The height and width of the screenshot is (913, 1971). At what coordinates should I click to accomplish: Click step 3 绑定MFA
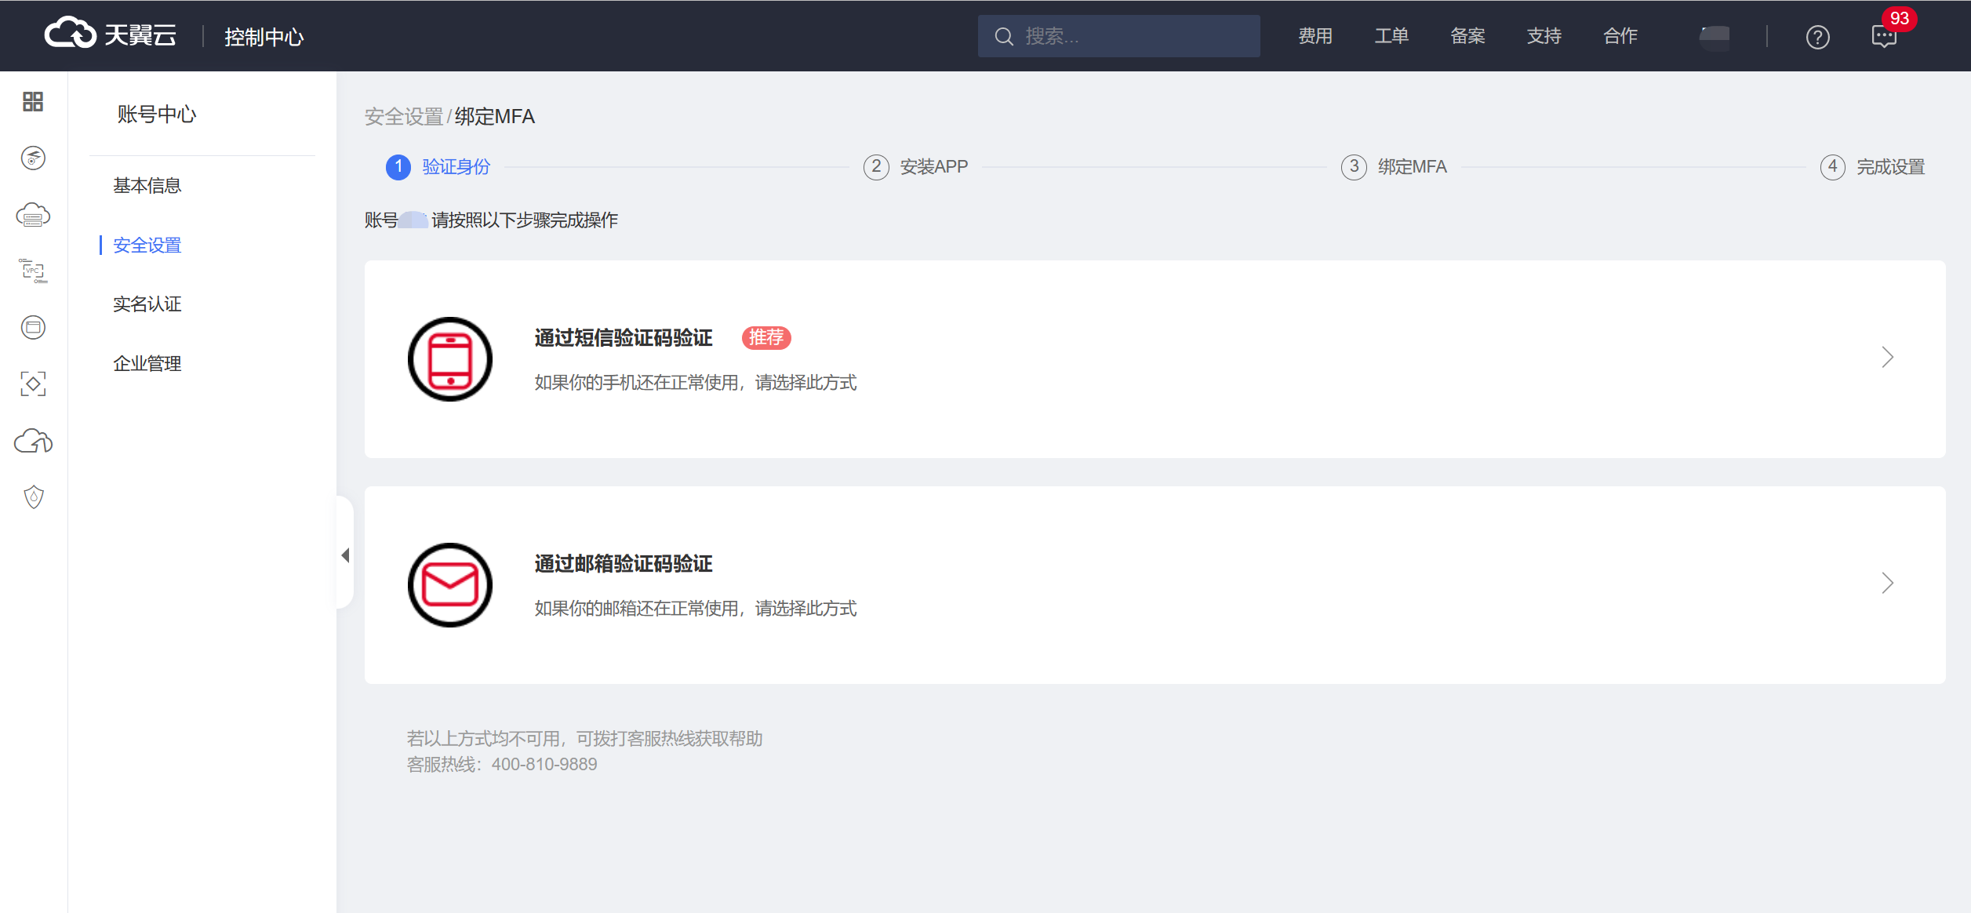click(1395, 167)
